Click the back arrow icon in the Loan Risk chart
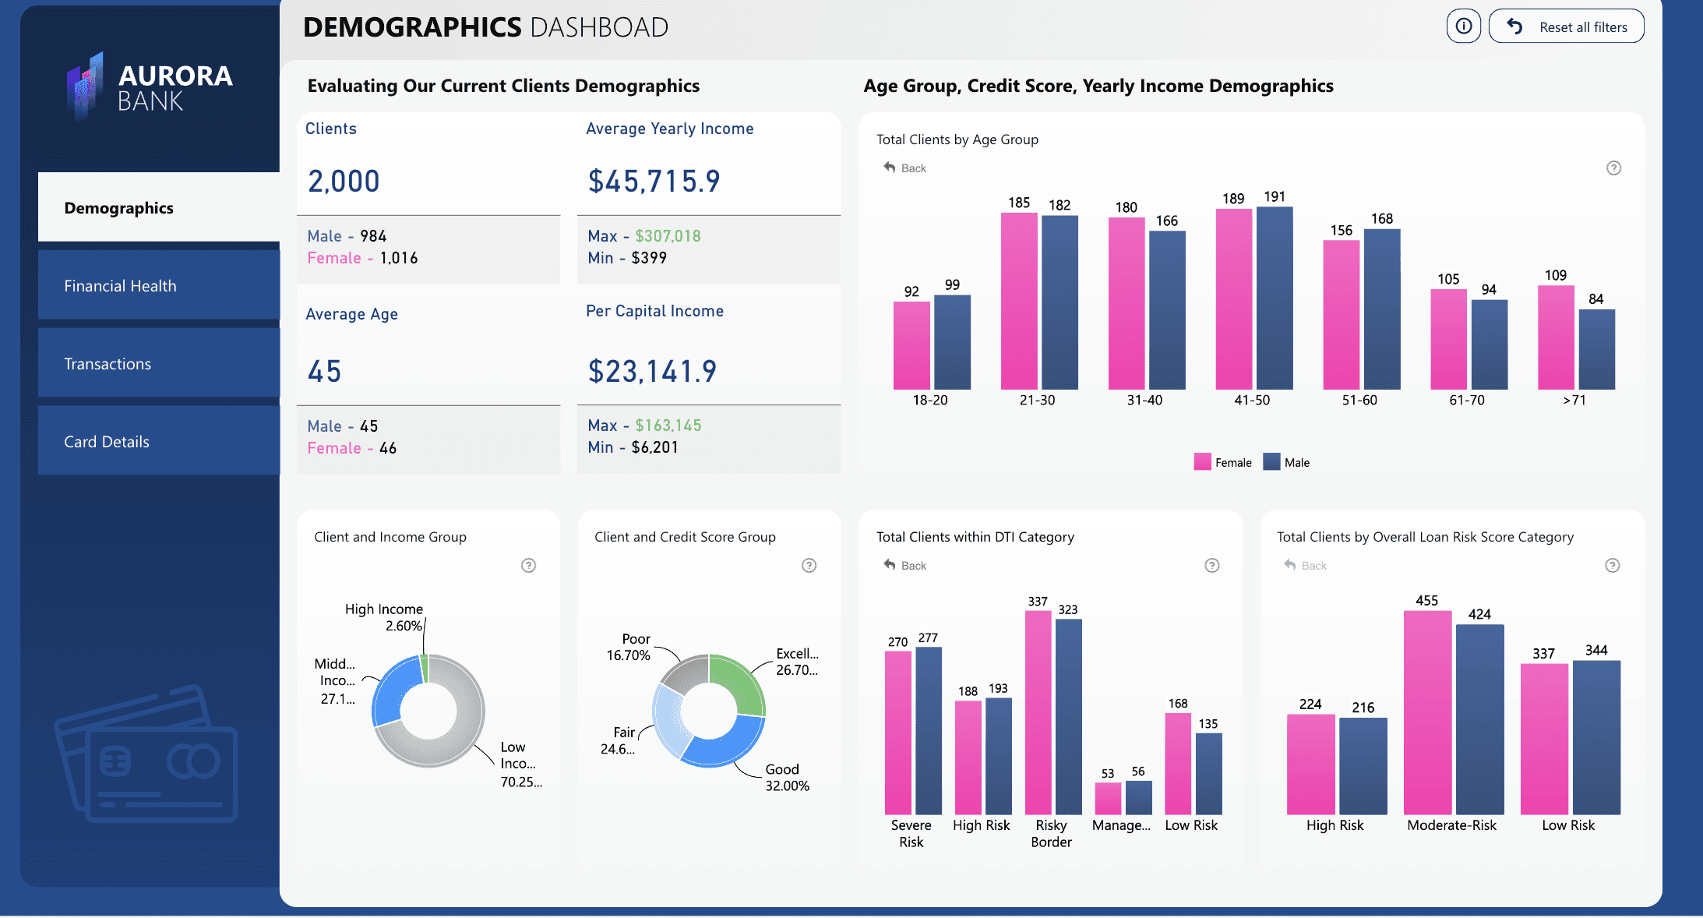The image size is (1703, 918). tap(1289, 565)
